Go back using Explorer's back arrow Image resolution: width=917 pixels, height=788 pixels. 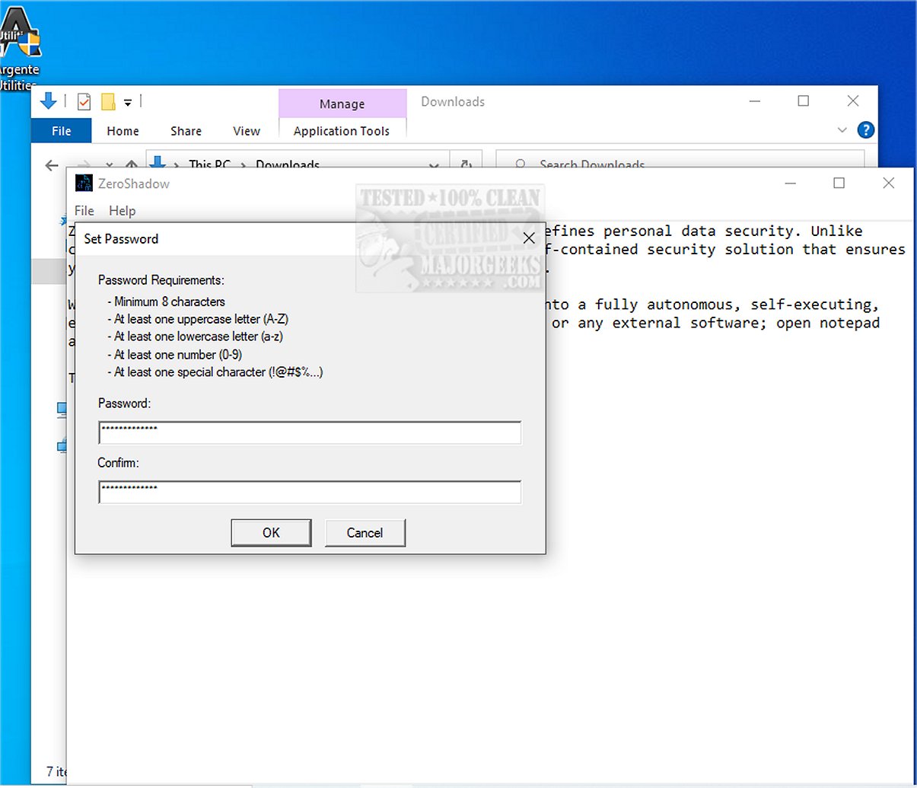click(x=52, y=164)
